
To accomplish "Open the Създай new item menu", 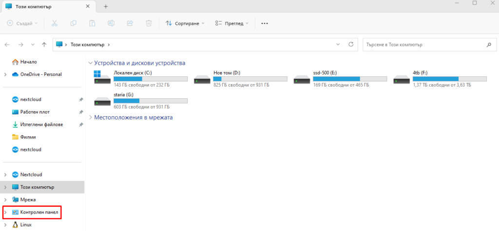I will click(x=22, y=23).
